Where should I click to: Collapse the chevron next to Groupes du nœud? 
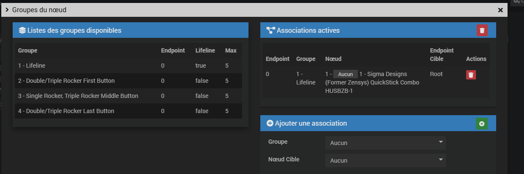pos(7,9)
